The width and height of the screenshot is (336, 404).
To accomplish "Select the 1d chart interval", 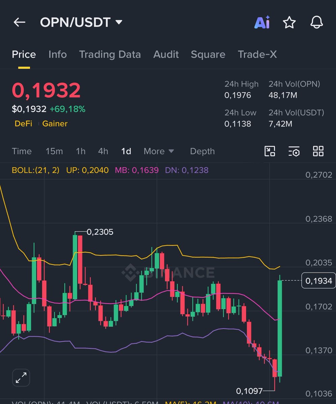I will [x=126, y=151].
